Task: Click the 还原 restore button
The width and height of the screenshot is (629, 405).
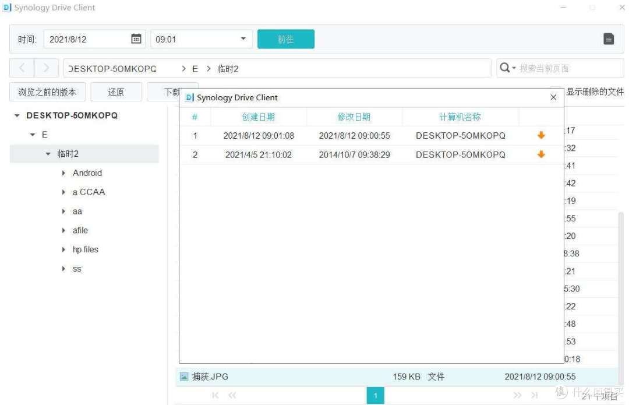Action: [116, 92]
